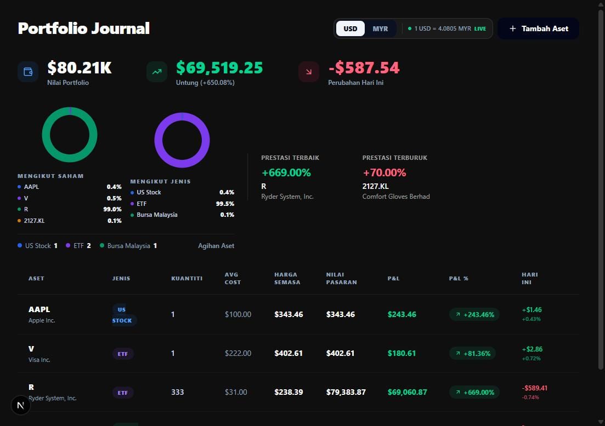The height and width of the screenshot is (426, 605).
Task: Click the up-arrow icon in +81.36% badge
Action: pos(458,353)
